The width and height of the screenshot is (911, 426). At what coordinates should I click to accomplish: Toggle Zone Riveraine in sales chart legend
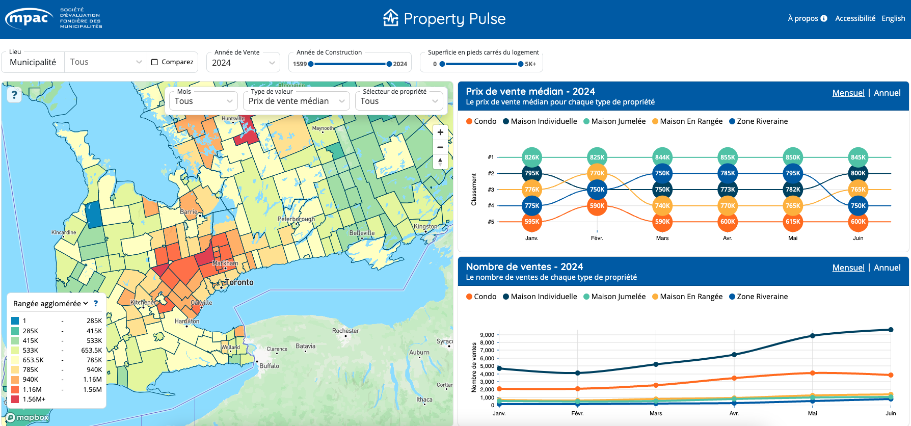(x=758, y=297)
